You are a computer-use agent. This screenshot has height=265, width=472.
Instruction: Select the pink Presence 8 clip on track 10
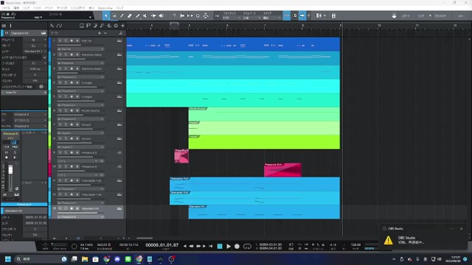[282, 170]
